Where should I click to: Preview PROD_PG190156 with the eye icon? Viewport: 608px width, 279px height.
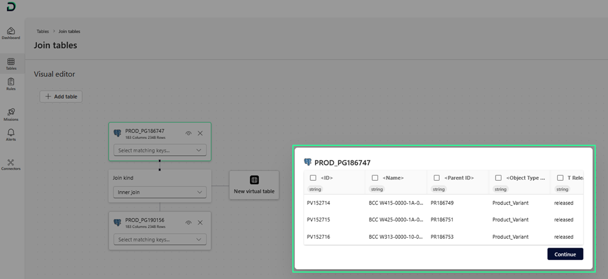[x=189, y=223]
